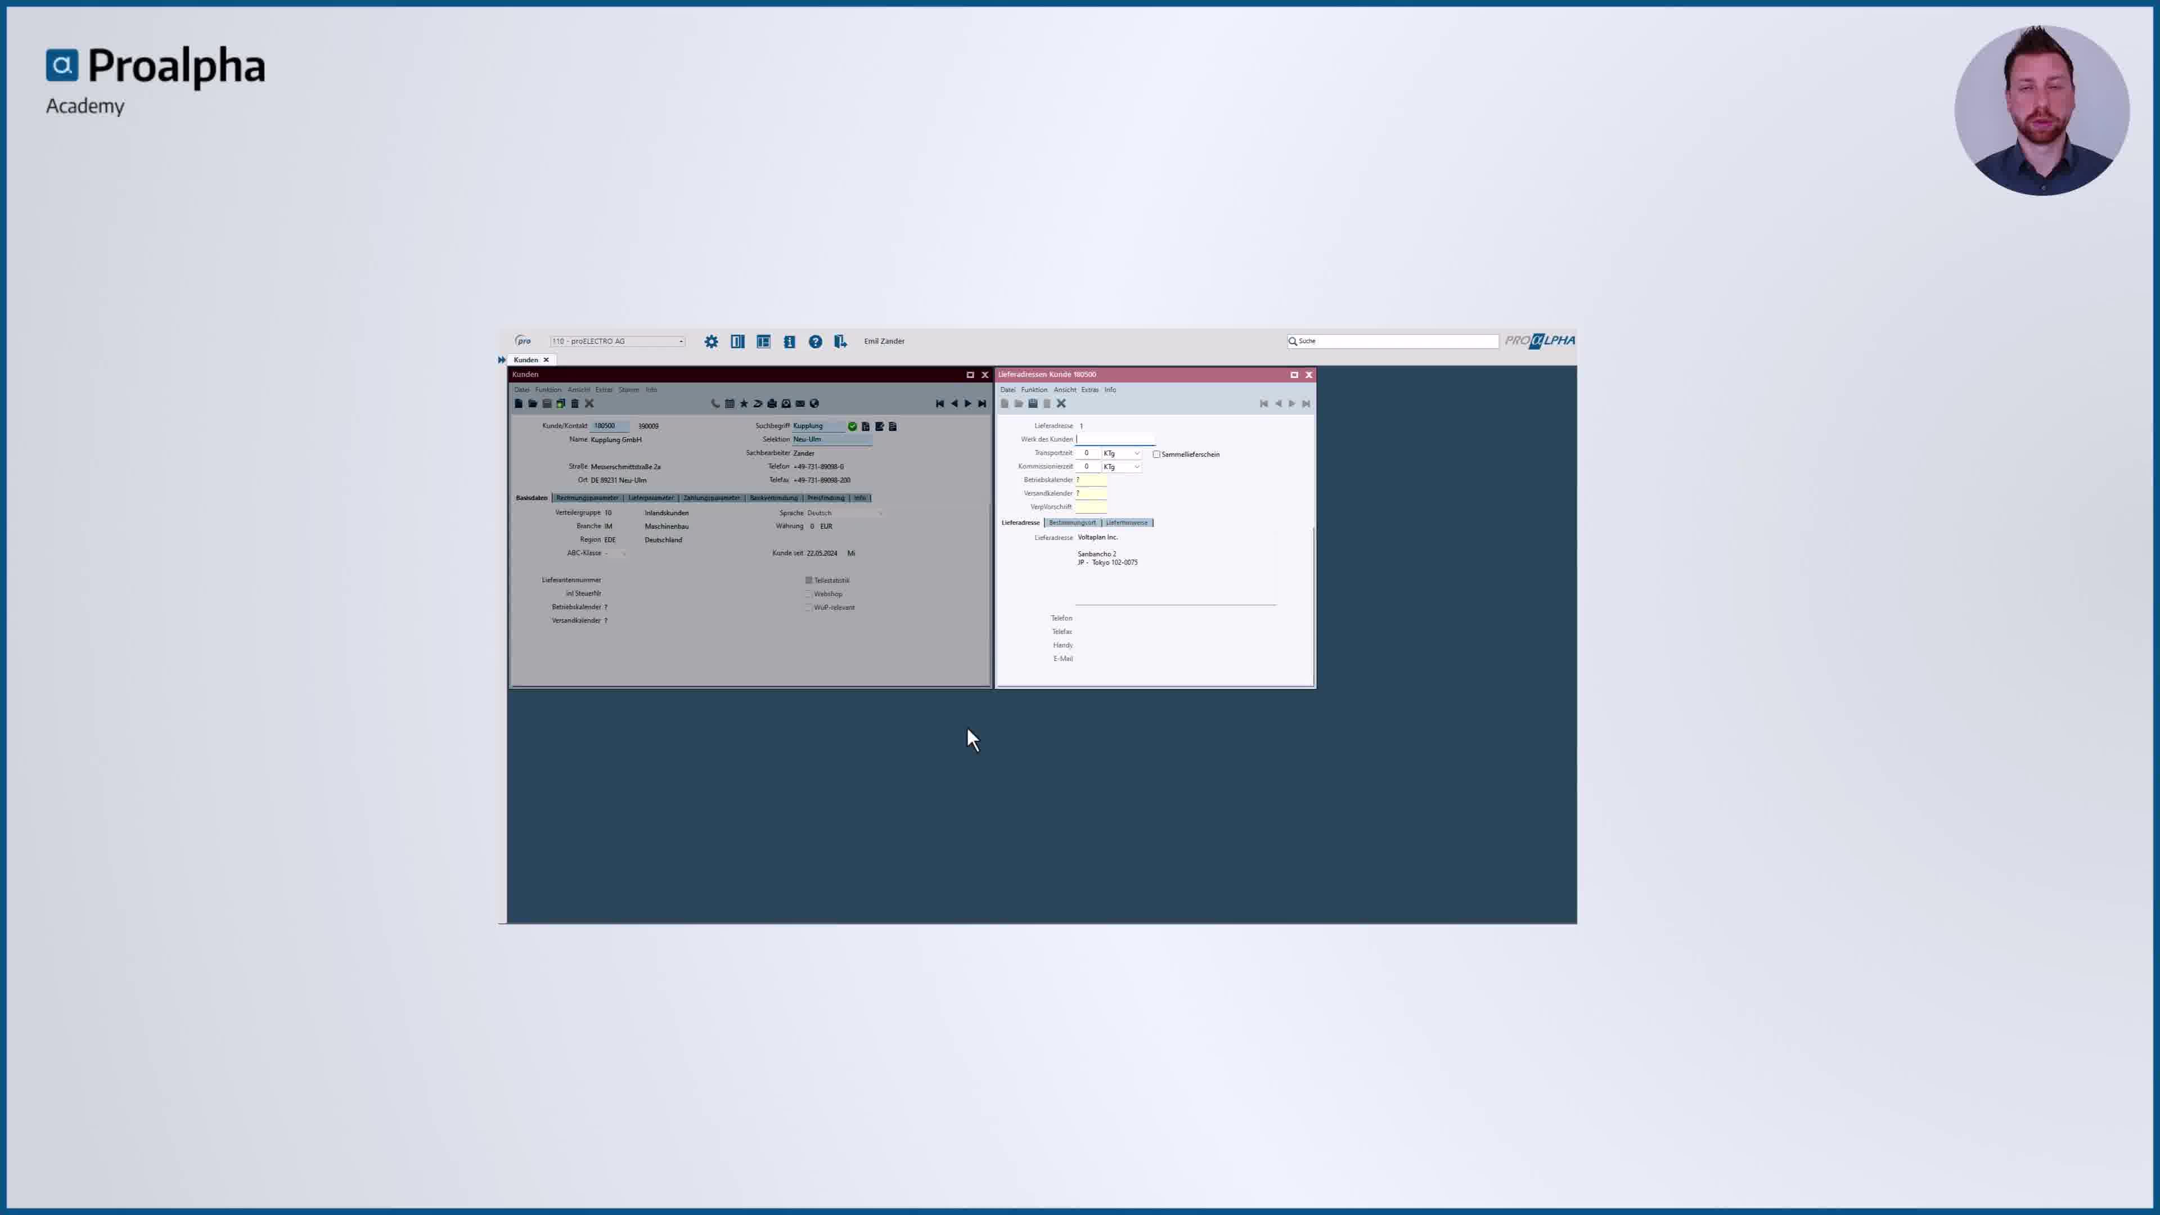Expand the sidebar with the double arrow icon
This screenshot has height=1215, width=2160.
click(501, 360)
